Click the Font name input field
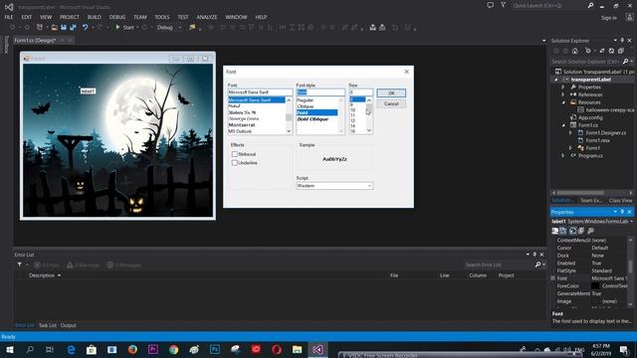Viewport: 637px width, 358px height. click(x=260, y=92)
